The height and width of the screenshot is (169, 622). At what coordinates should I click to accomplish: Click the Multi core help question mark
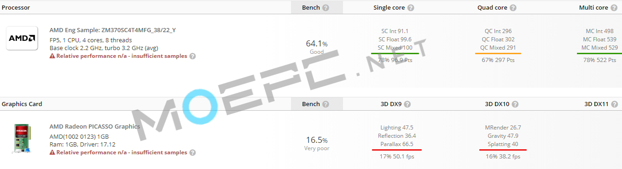pyautogui.click(x=613, y=8)
